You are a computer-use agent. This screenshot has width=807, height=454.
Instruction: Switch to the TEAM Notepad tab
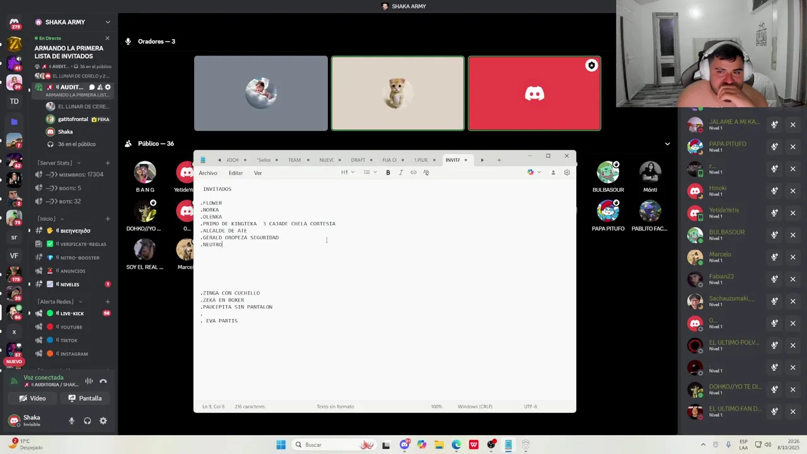pos(294,160)
